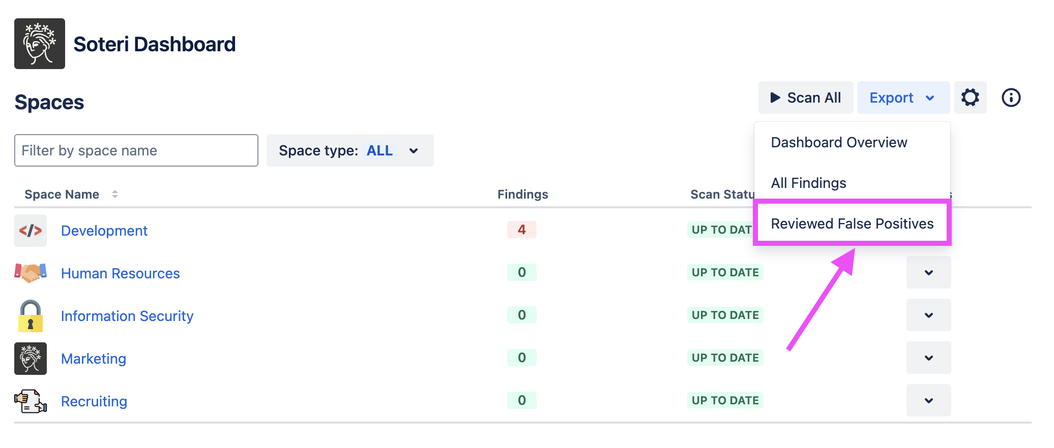Click the Human Resources handshake icon
This screenshot has width=1054, height=448.
pos(31,273)
